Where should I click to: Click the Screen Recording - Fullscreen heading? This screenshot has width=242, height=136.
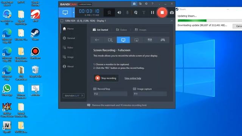pyautogui.click(x=112, y=50)
